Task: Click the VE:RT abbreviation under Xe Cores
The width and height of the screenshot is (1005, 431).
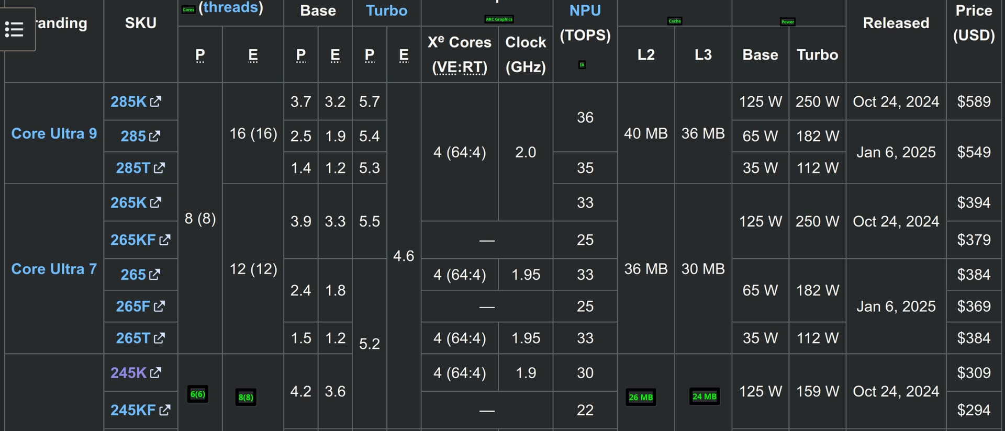Action: point(460,67)
